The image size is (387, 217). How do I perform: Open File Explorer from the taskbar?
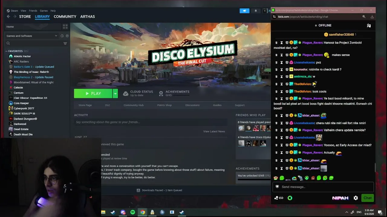pyautogui.click(x=103, y=212)
